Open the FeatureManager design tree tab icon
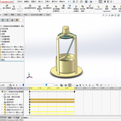This screenshot has height=121, width=121. click(3, 20)
